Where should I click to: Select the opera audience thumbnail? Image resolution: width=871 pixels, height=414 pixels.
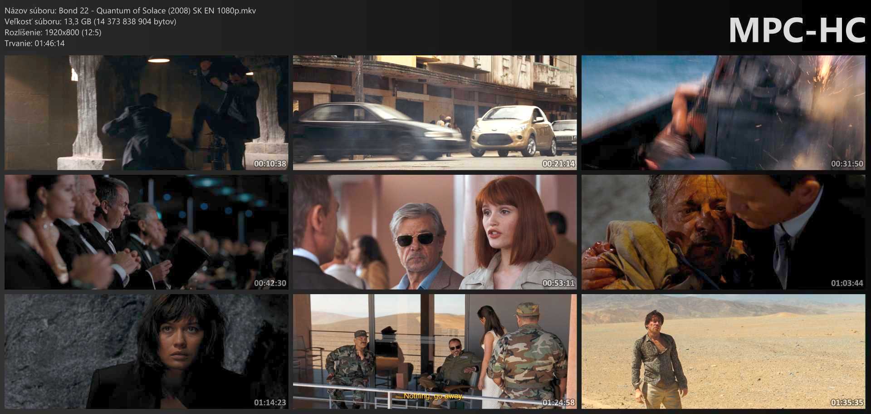146,232
